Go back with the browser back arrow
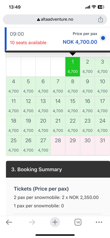This screenshot has width=110, height=238. (9, 222)
